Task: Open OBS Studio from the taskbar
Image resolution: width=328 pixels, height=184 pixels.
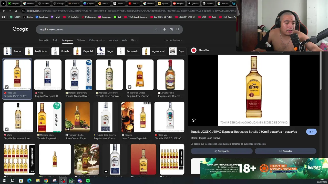Action: [x=63, y=181]
